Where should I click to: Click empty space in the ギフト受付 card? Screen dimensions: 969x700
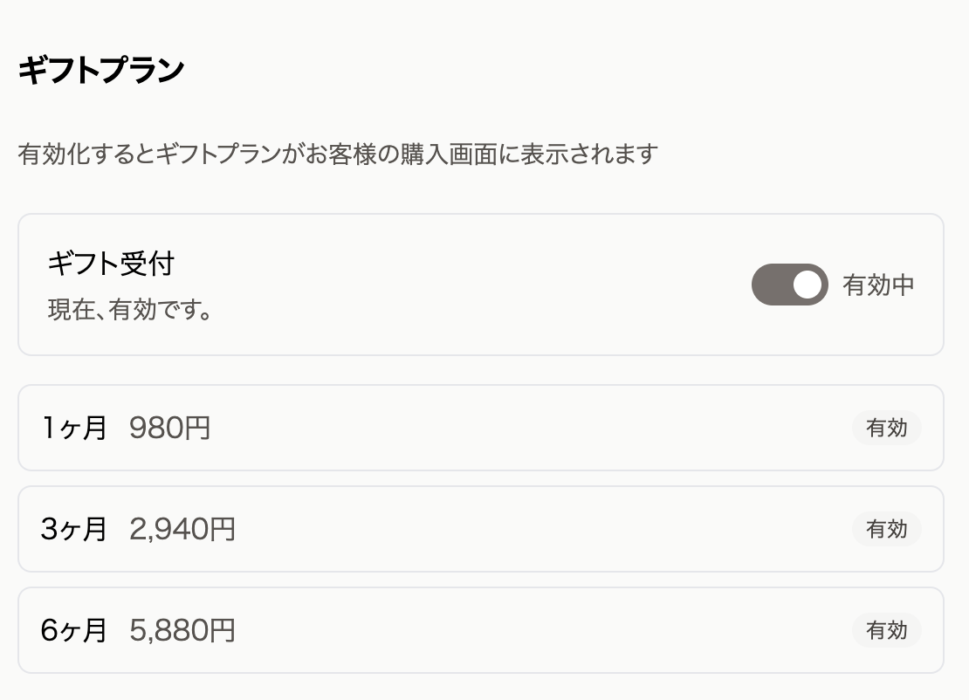point(480,285)
